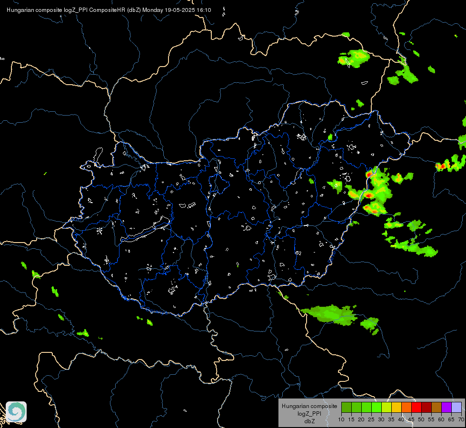Click the legend label 'Hungarian composite'
This screenshot has width=466, height=428.
[x=309, y=406]
